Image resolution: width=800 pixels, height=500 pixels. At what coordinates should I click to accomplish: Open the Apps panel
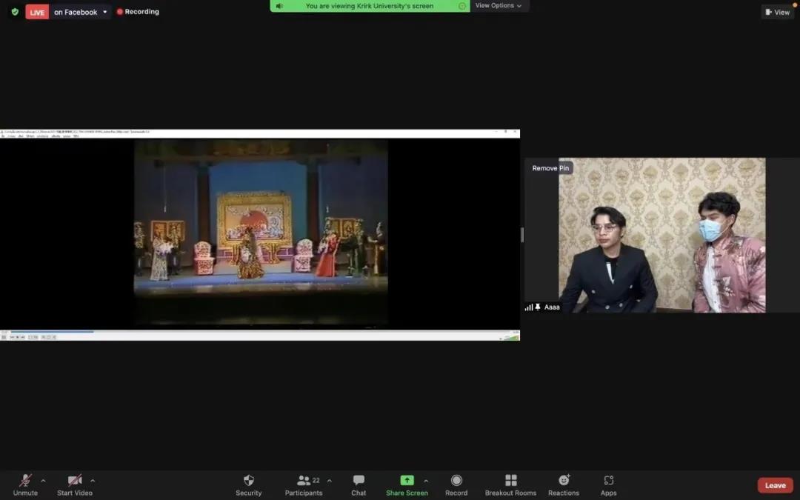pos(608,485)
